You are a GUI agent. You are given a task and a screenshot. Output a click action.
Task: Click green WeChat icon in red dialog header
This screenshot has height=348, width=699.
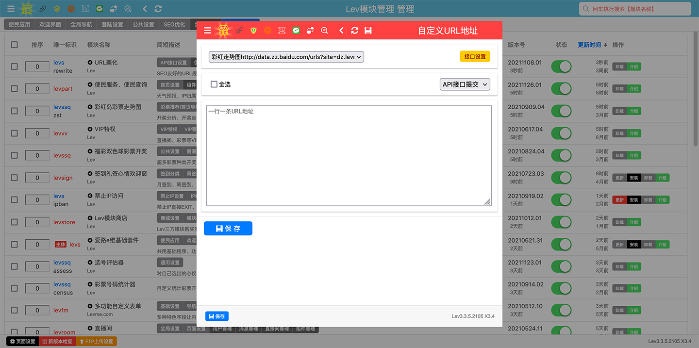[296, 31]
